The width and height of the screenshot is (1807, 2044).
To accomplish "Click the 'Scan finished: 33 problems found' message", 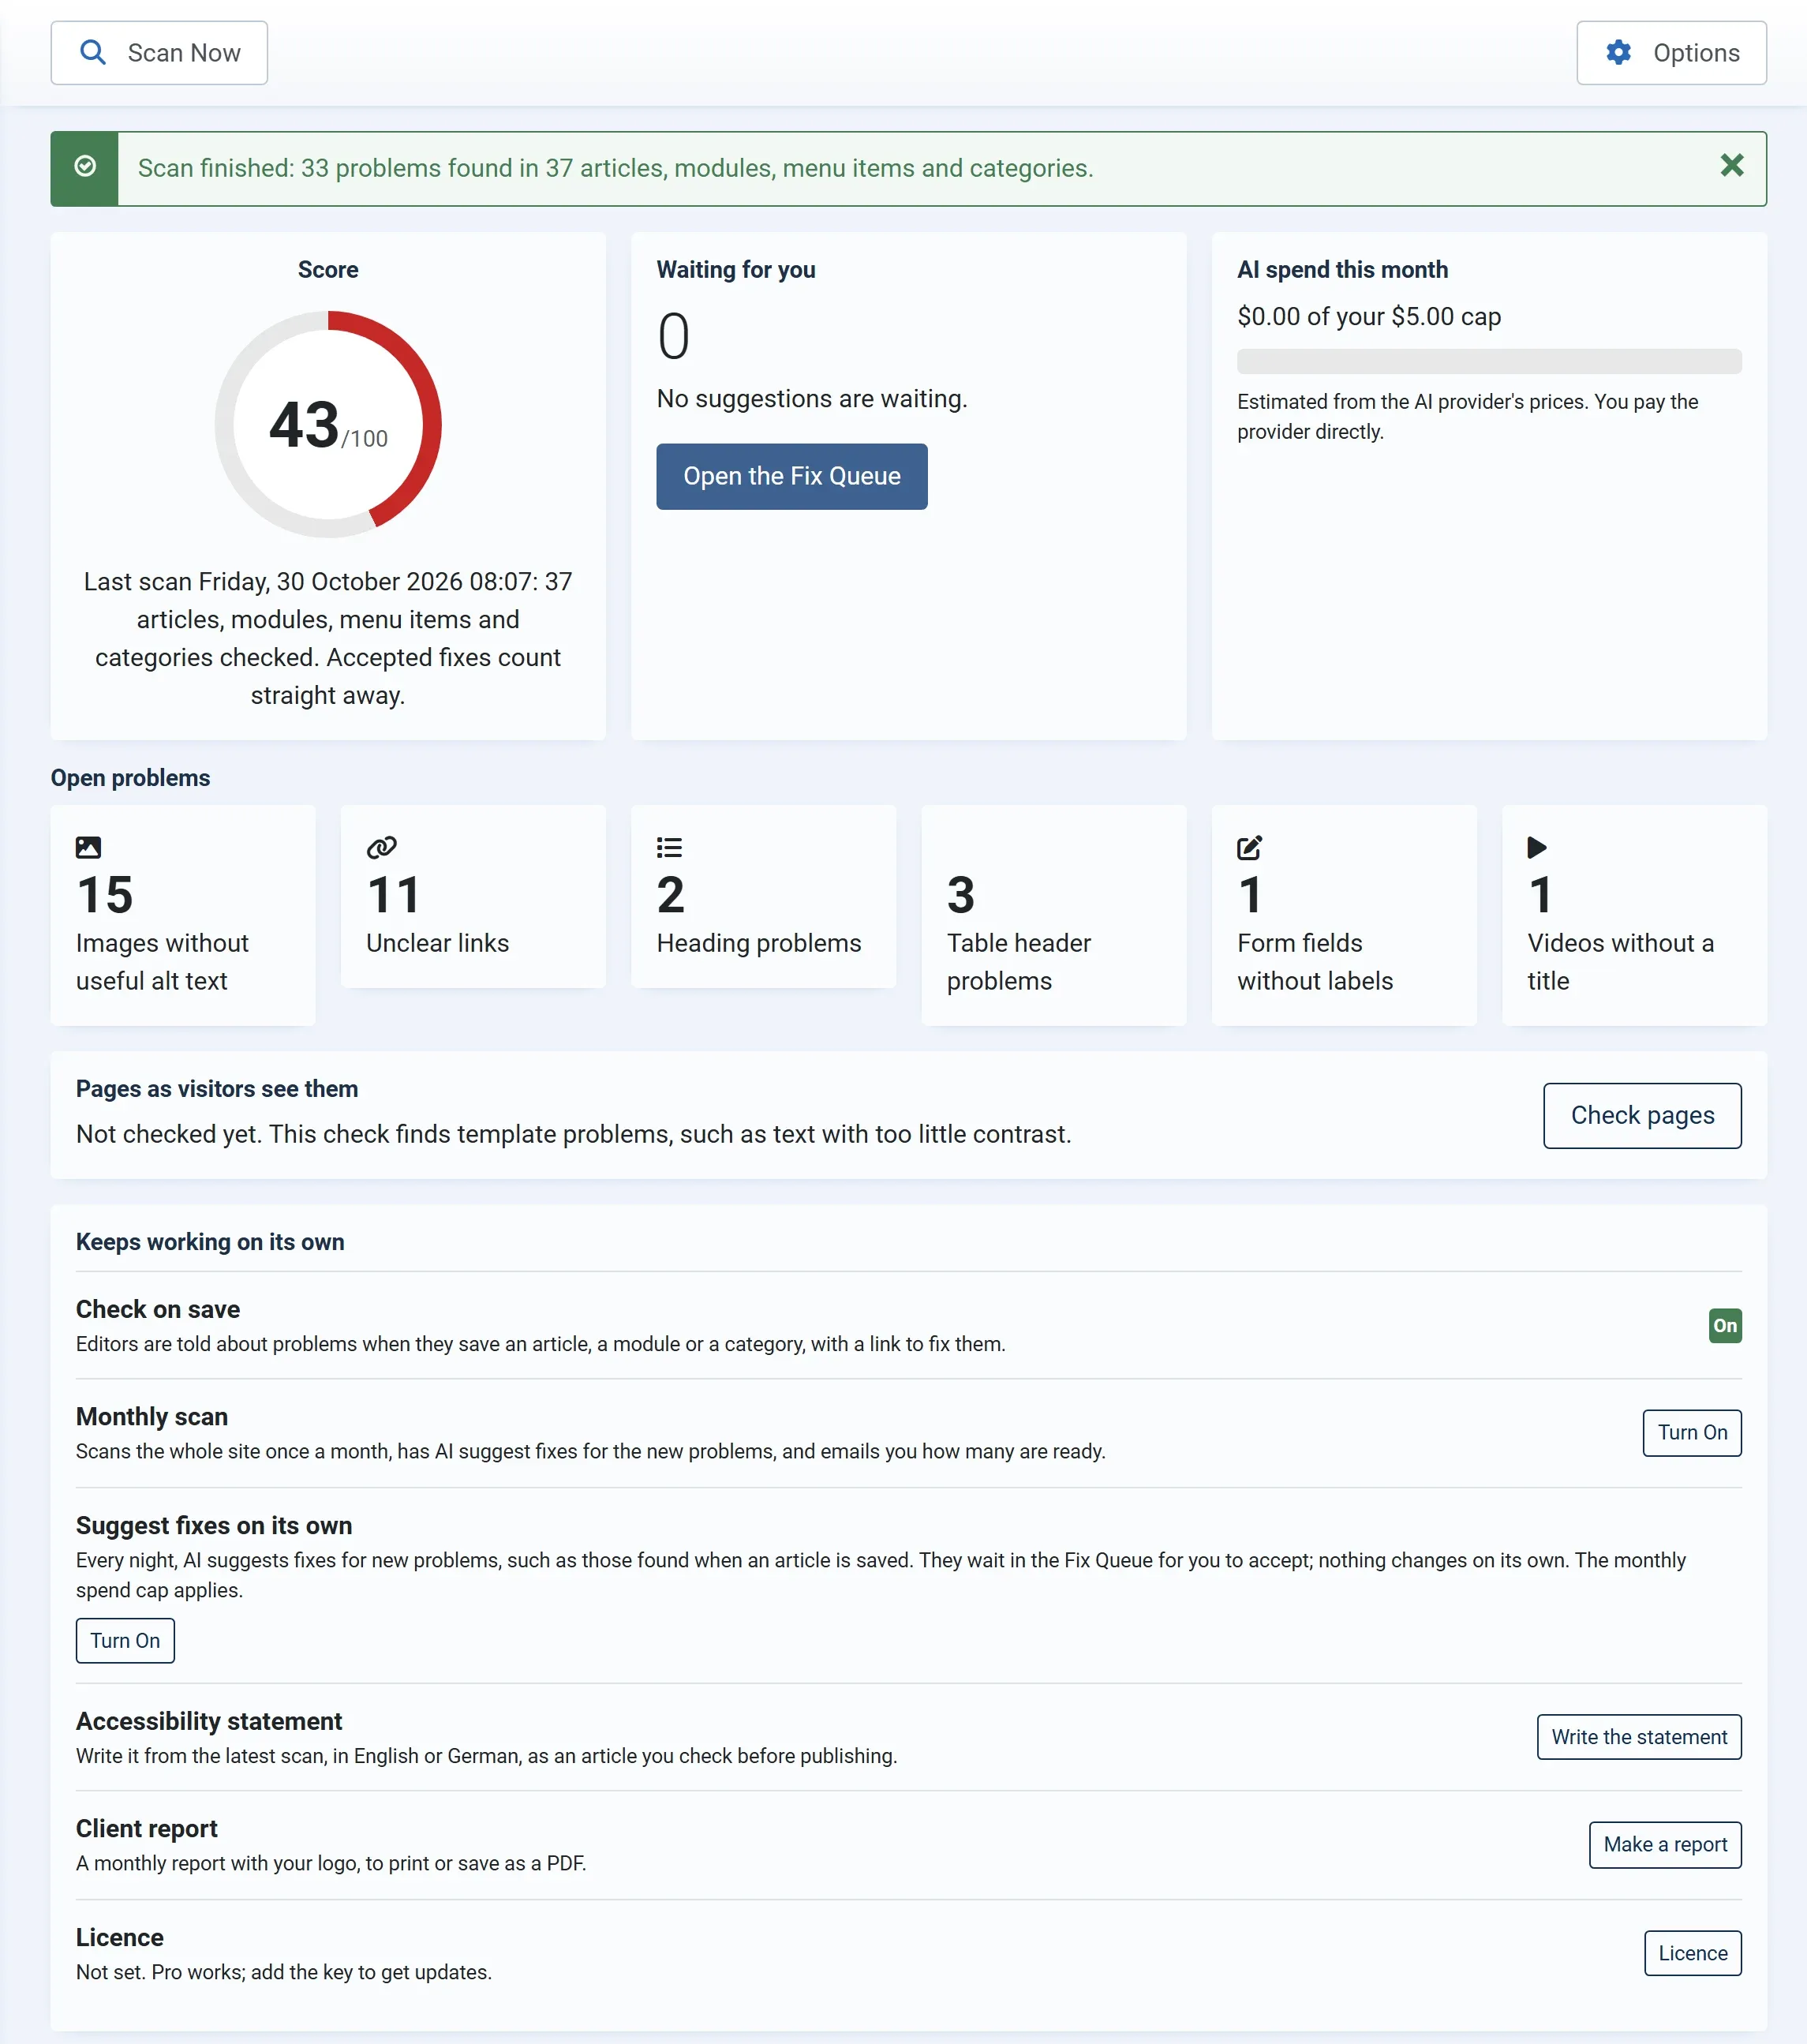I will click(615, 168).
